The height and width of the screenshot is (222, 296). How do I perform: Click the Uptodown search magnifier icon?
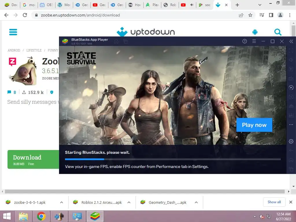pos(278,32)
